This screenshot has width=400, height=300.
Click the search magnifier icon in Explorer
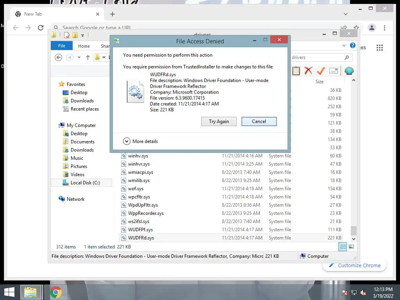click(x=347, y=57)
